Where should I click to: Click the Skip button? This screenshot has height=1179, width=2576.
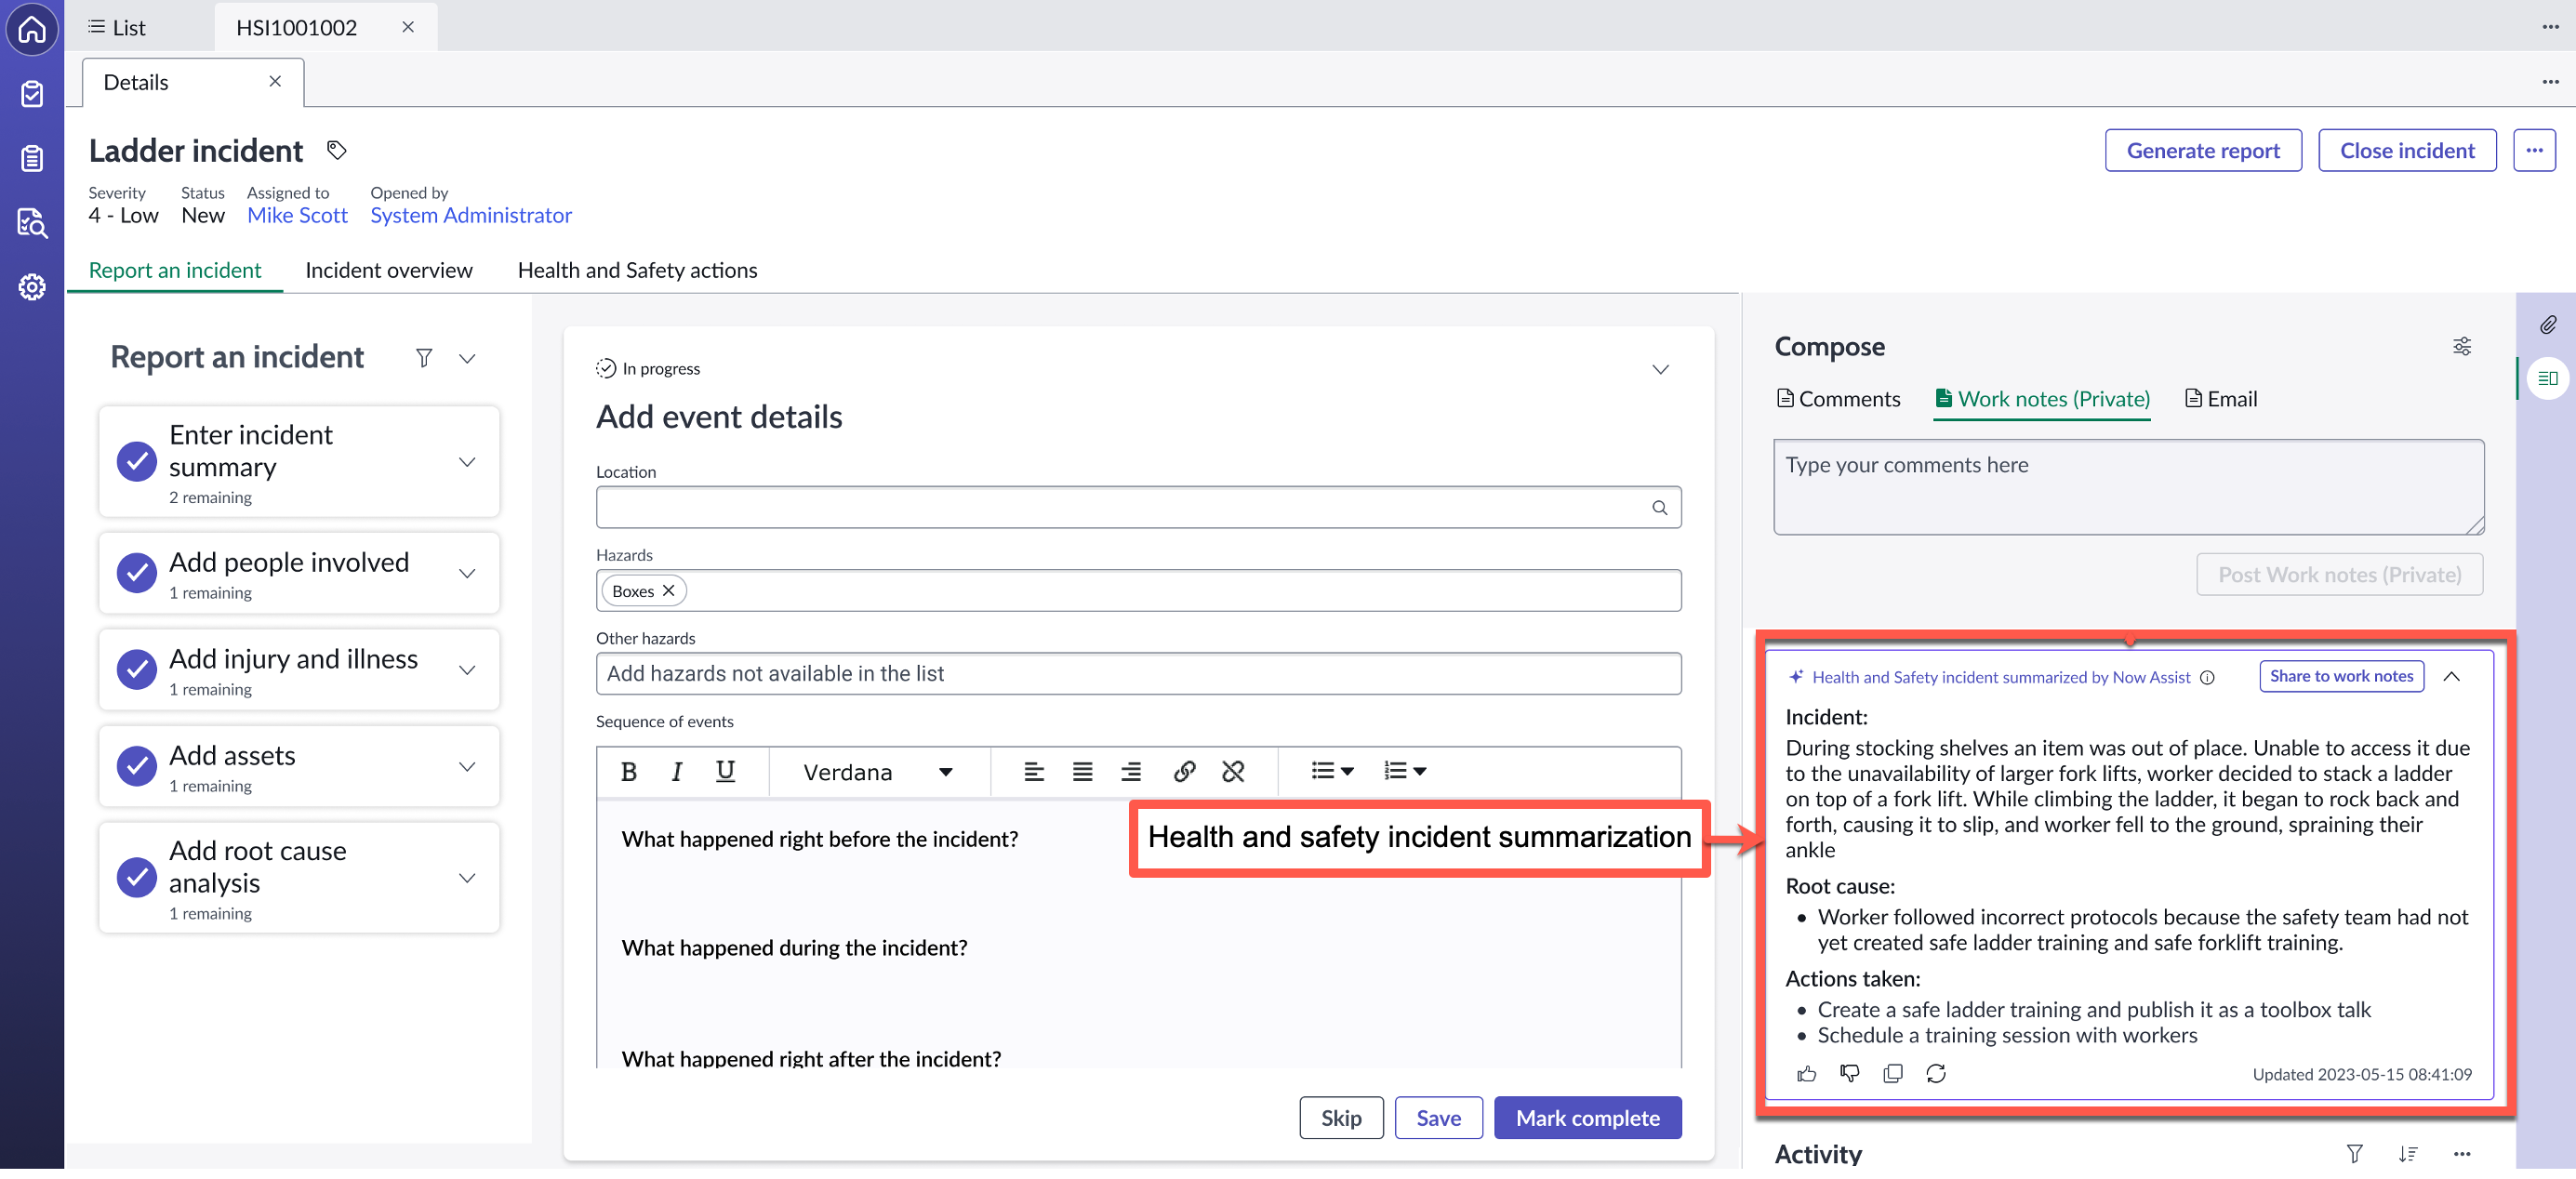pos(1341,1118)
